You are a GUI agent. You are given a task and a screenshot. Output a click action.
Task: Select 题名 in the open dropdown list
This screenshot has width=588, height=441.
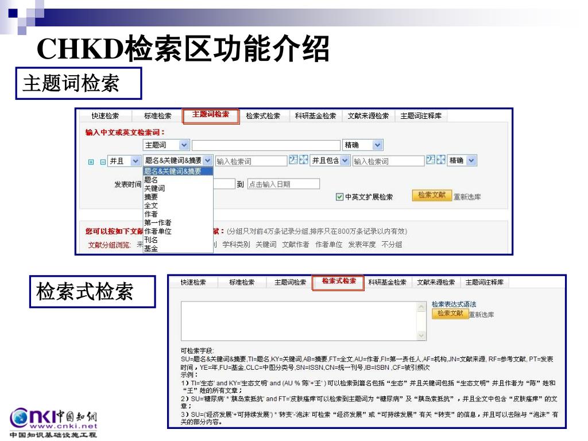point(178,180)
